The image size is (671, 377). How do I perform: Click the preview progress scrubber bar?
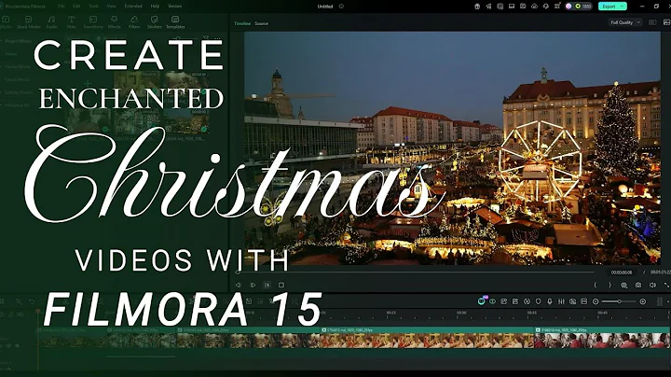click(x=415, y=272)
